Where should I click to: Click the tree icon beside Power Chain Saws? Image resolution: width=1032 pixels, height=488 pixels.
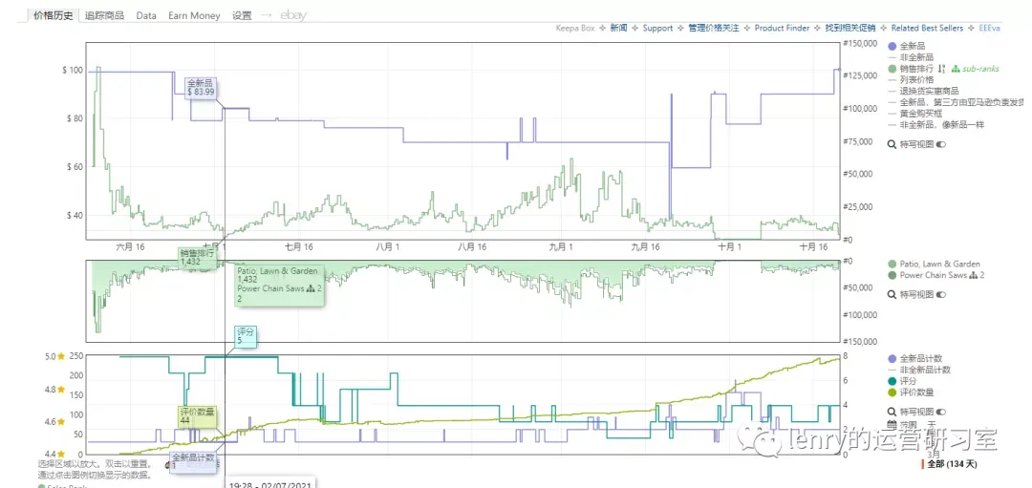point(972,276)
